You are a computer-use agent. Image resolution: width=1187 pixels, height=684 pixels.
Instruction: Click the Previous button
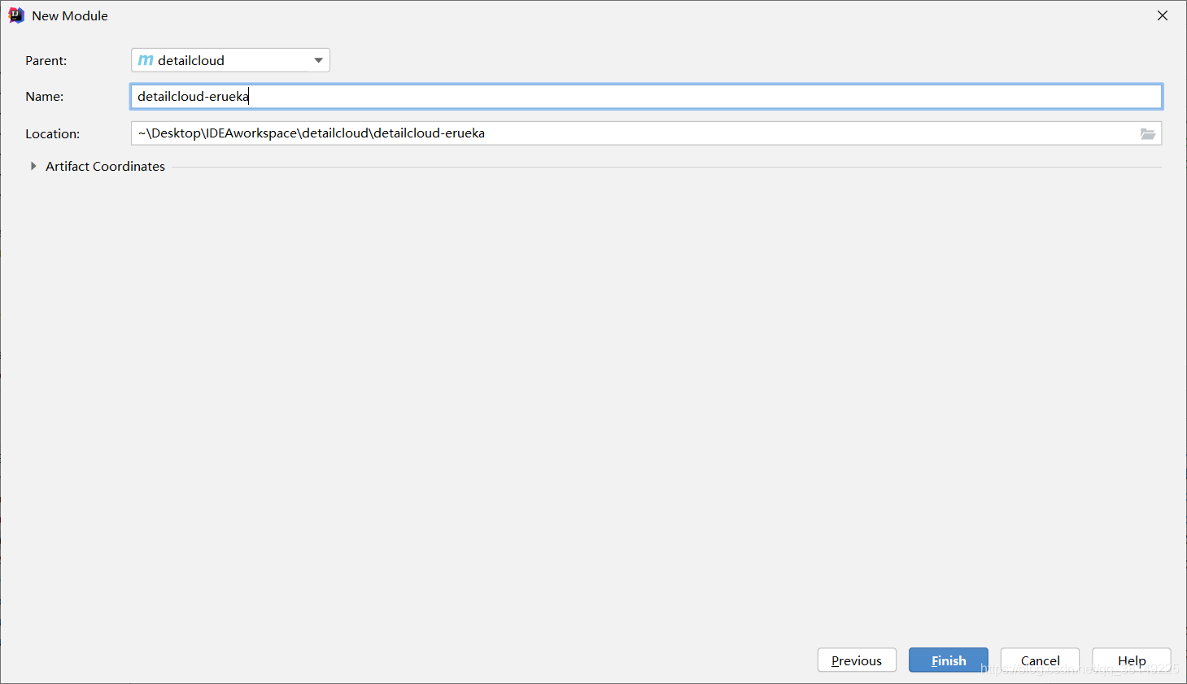click(x=857, y=660)
